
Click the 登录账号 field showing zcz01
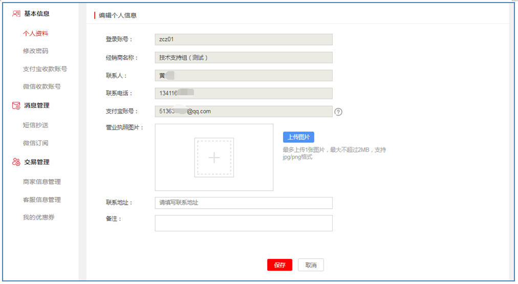[244, 39]
